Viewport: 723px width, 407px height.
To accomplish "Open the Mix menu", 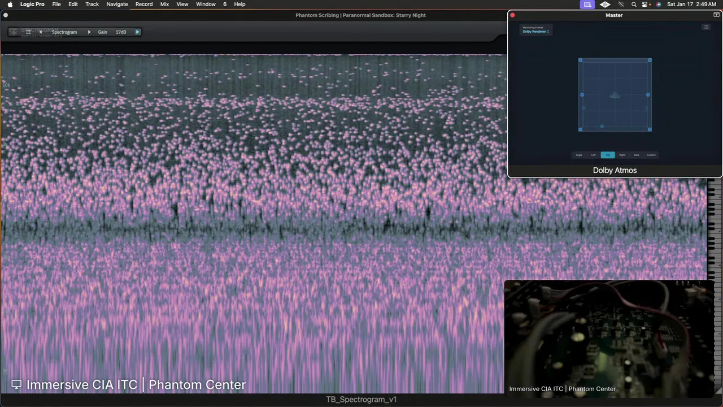I will tap(164, 4).
